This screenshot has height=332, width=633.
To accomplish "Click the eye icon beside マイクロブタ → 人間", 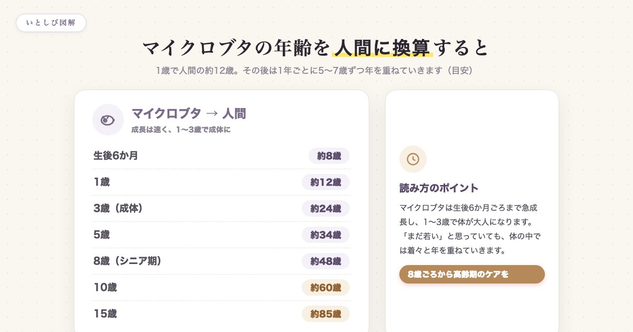I will [108, 120].
